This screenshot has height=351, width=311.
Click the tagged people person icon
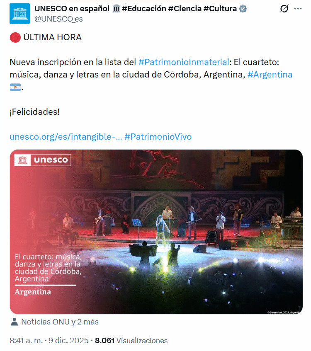tap(15, 322)
